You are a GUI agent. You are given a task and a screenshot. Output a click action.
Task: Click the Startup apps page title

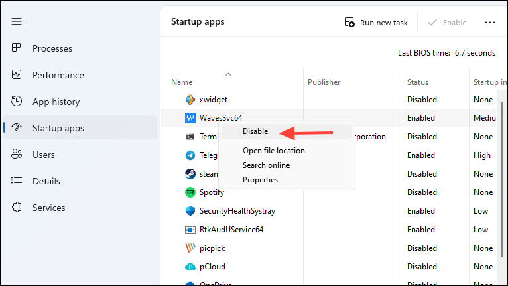point(198,22)
